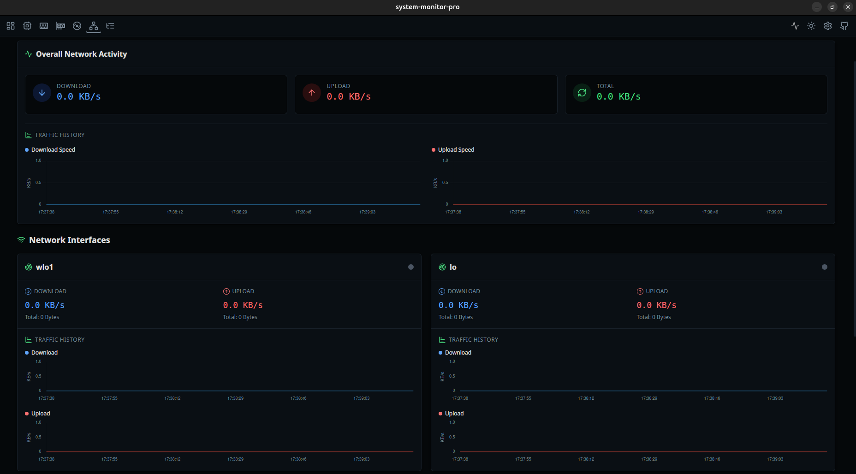
Task: View GPU statistics via the graphics card icon
Action: click(60, 26)
